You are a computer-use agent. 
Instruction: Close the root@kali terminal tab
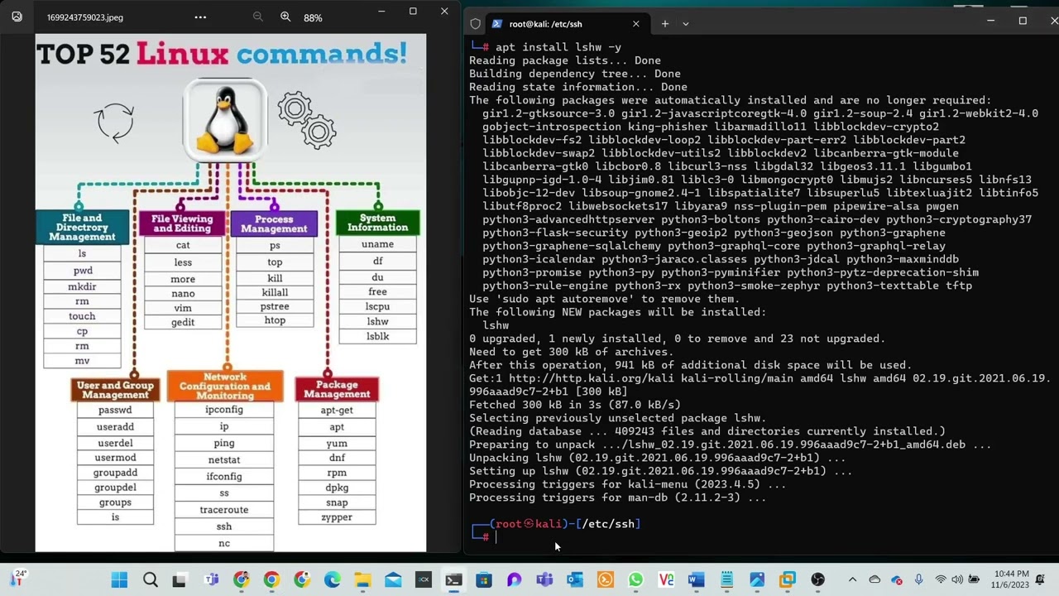click(x=635, y=24)
